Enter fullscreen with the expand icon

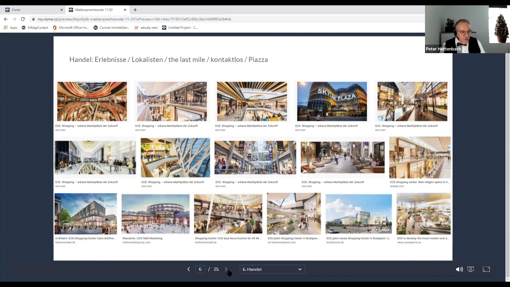click(x=486, y=269)
